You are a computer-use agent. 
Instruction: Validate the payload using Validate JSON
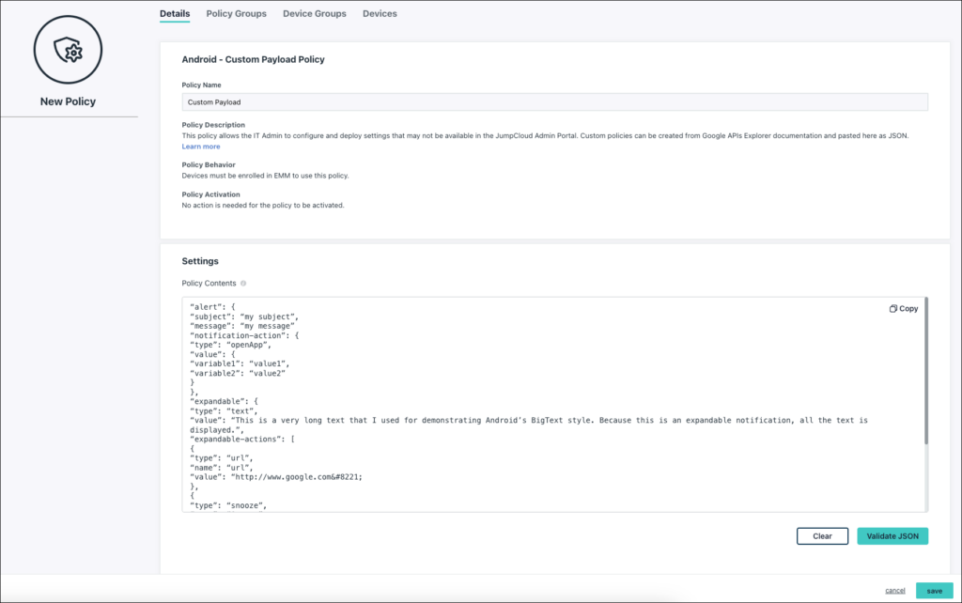pyautogui.click(x=892, y=535)
